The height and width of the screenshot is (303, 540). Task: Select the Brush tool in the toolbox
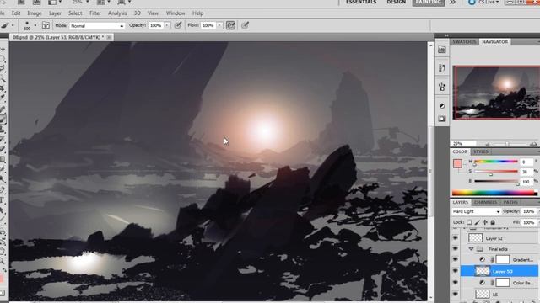[x=3, y=120]
